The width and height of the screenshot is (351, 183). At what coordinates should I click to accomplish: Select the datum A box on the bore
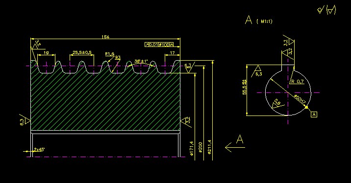(x=314, y=114)
